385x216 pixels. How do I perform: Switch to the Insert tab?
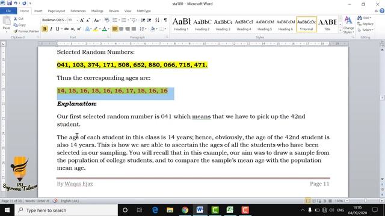pos(38,11)
